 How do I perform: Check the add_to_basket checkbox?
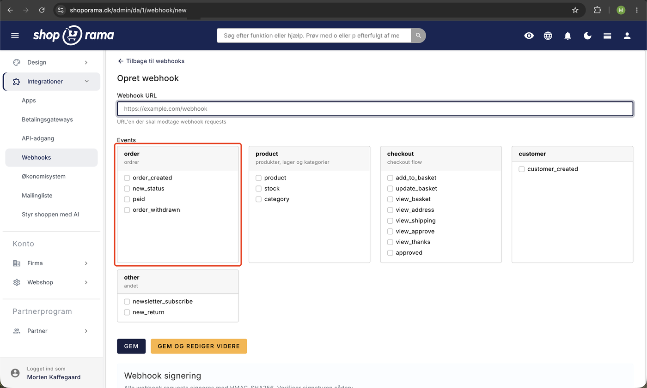click(390, 178)
